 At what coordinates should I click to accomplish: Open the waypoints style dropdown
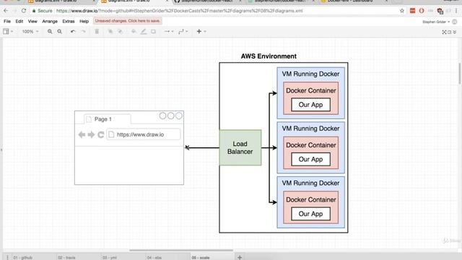pyautogui.click(x=183, y=32)
